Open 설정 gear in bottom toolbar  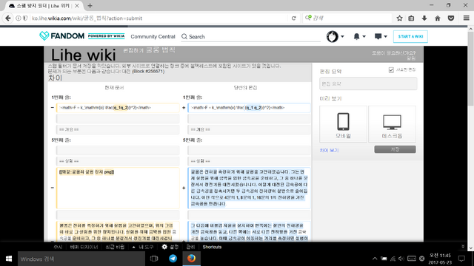click(170, 247)
